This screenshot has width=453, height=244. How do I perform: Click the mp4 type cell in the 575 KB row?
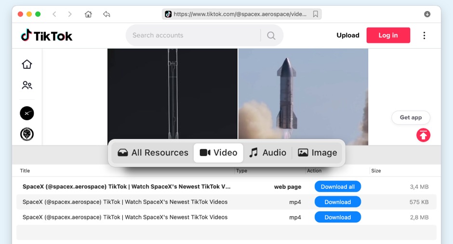coord(295,202)
